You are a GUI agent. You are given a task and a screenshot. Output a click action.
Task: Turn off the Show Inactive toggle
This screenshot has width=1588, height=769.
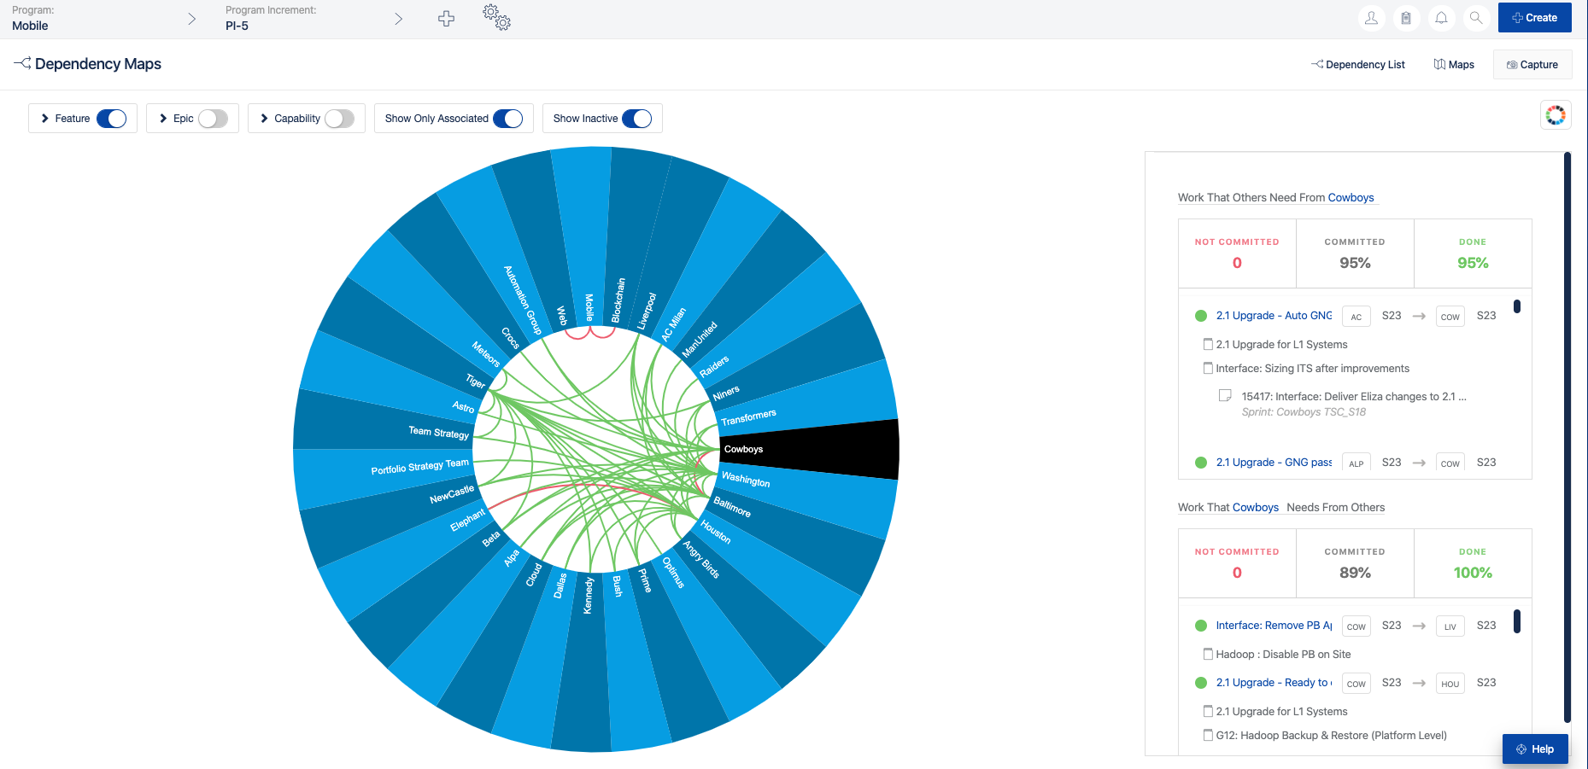pyautogui.click(x=636, y=119)
